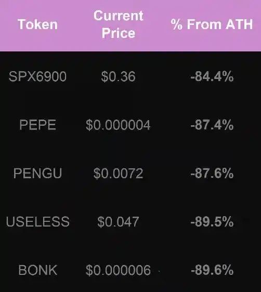The image size is (261, 292).
Task: Select the SPX6900 token name
Action: click(x=37, y=76)
